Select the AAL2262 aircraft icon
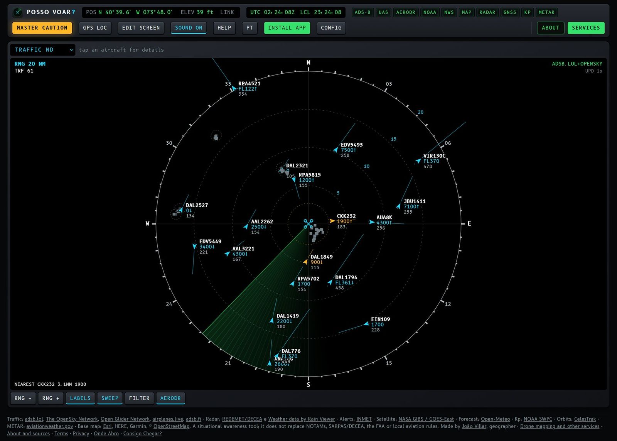 point(246,226)
